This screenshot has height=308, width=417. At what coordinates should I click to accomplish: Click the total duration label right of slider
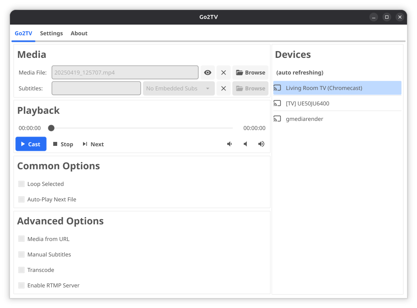click(x=254, y=128)
